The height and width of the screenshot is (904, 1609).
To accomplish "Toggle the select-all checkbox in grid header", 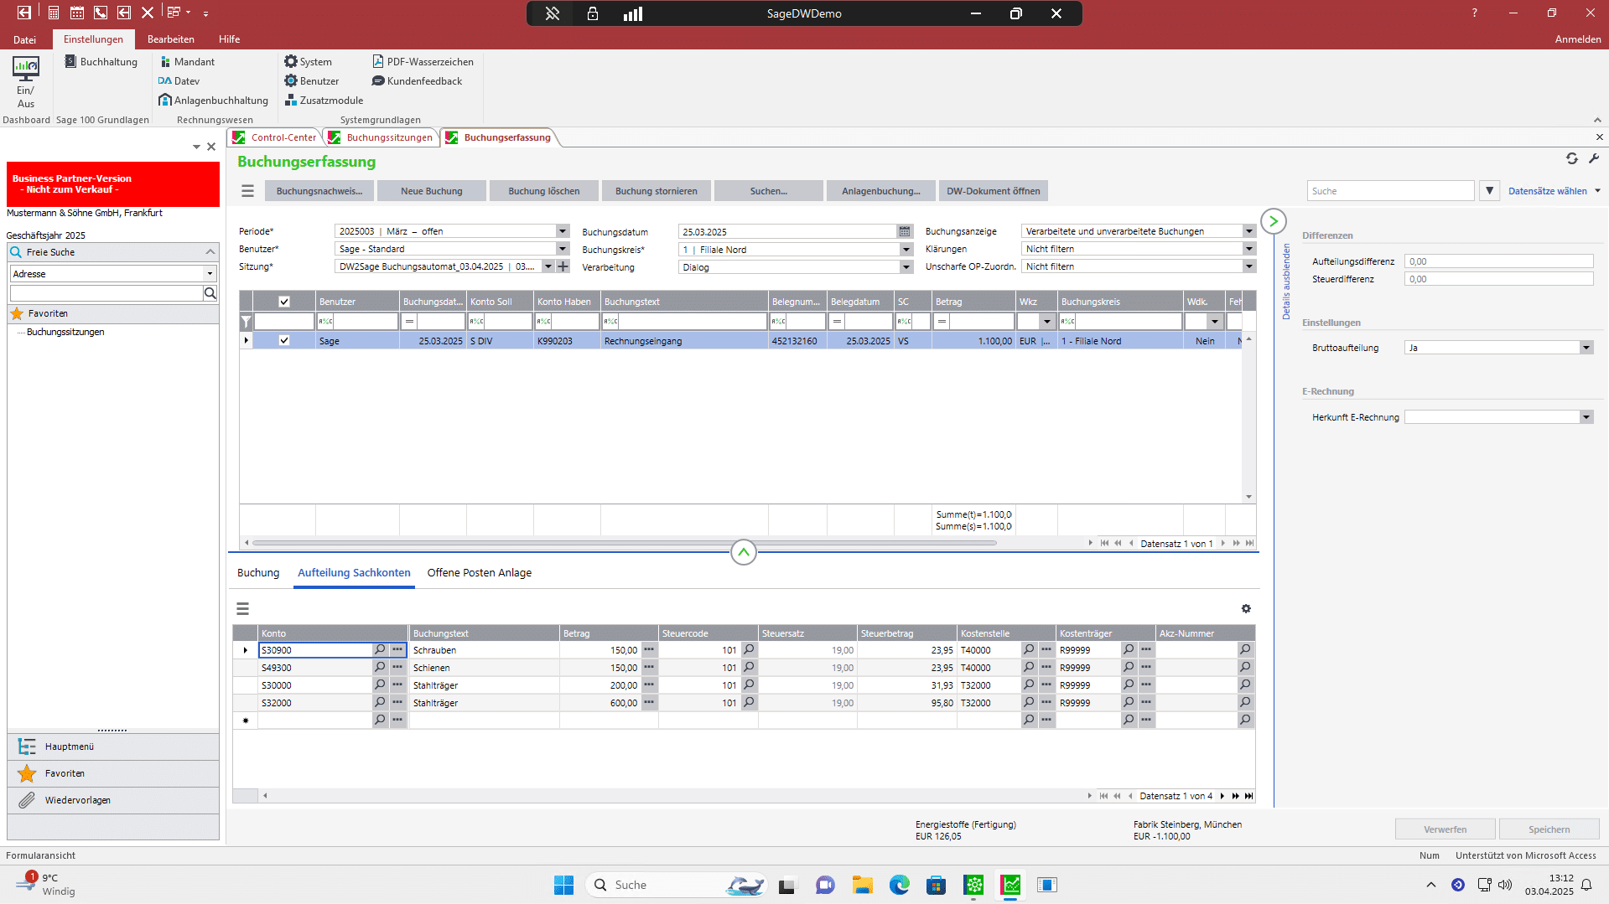I will pyautogui.click(x=284, y=302).
